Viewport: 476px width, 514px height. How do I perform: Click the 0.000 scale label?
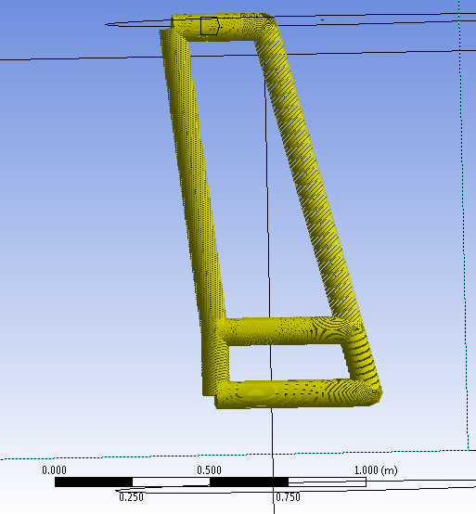[54, 470]
